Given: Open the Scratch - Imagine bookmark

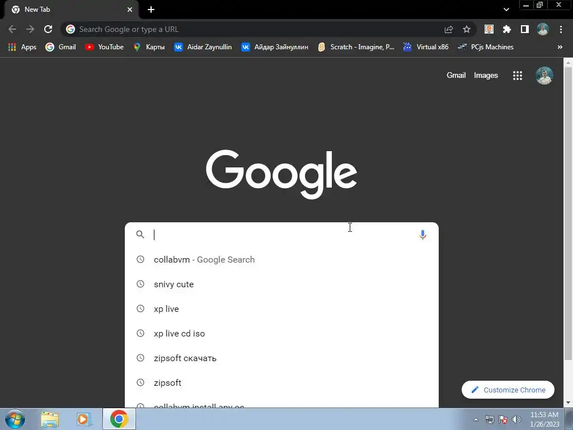Looking at the screenshot, I should click(356, 47).
